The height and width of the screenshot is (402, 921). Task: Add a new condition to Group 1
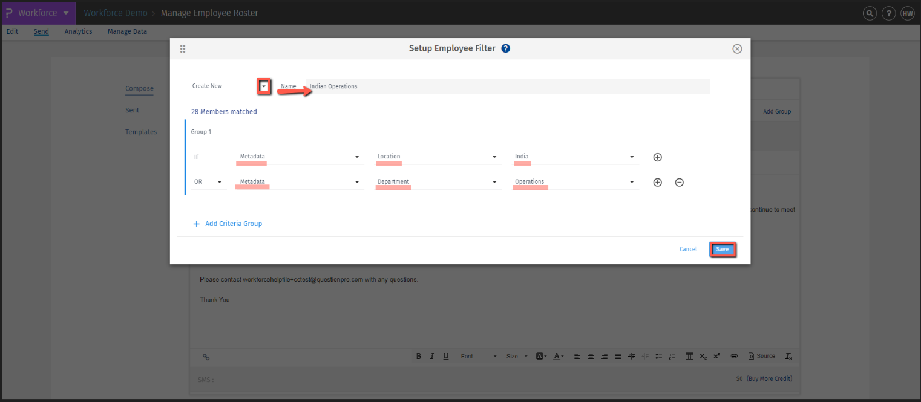(657, 157)
